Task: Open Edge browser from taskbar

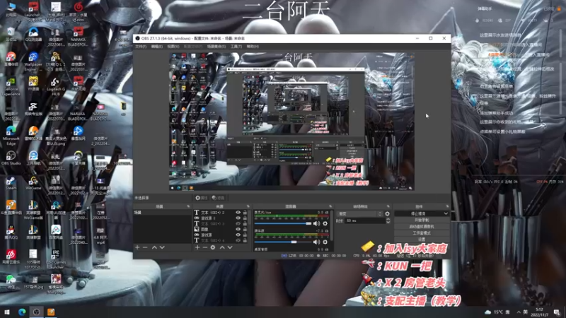Action: click(x=22, y=312)
